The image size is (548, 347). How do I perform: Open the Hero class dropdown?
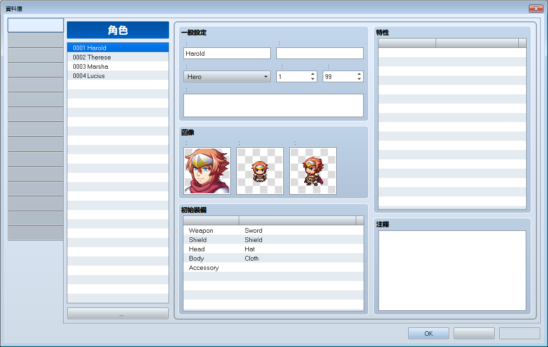[x=227, y=77]
